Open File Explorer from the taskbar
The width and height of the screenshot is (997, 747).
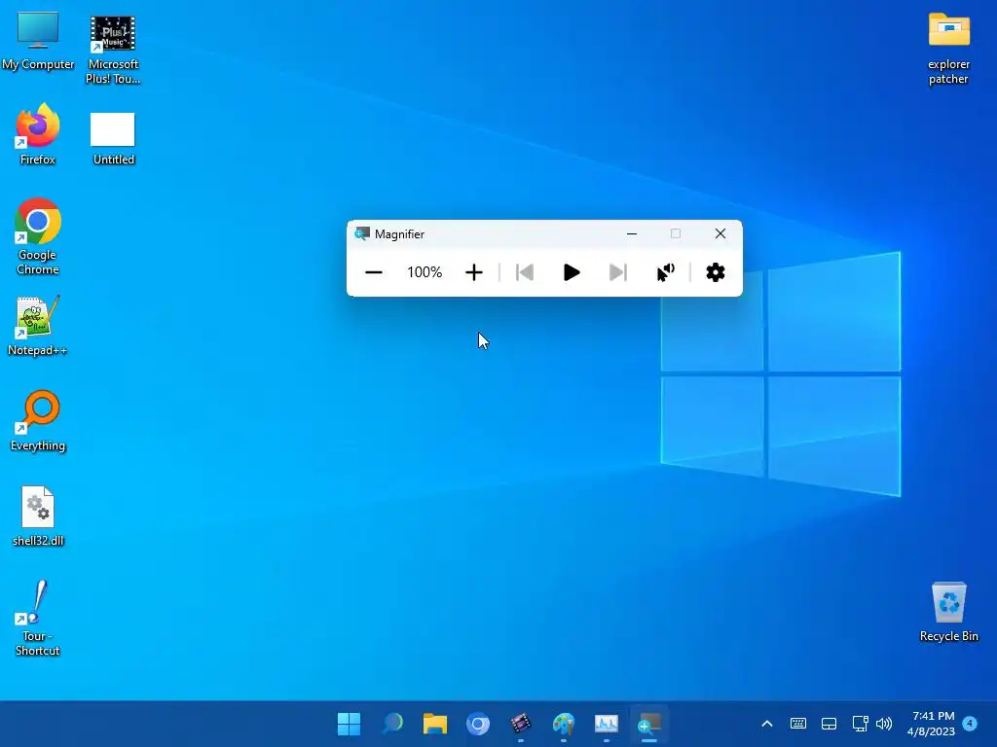(x=435, y=724)
